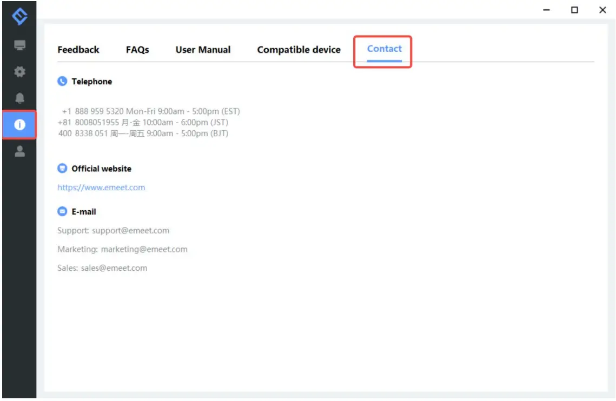Open the device monitor page

coord(19,45)
